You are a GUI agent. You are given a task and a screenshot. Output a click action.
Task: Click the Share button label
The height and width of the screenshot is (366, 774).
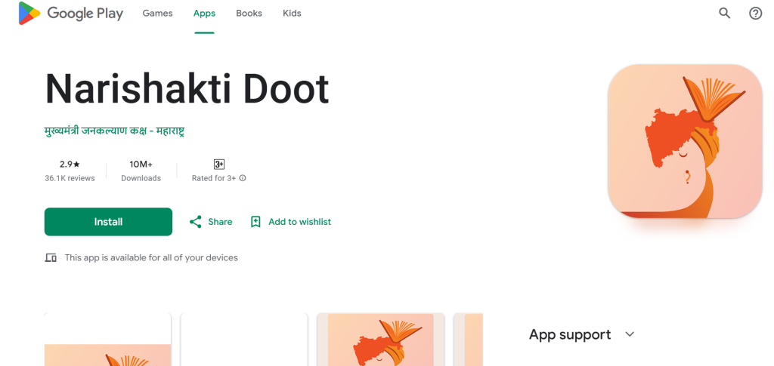tap(220, 222)
